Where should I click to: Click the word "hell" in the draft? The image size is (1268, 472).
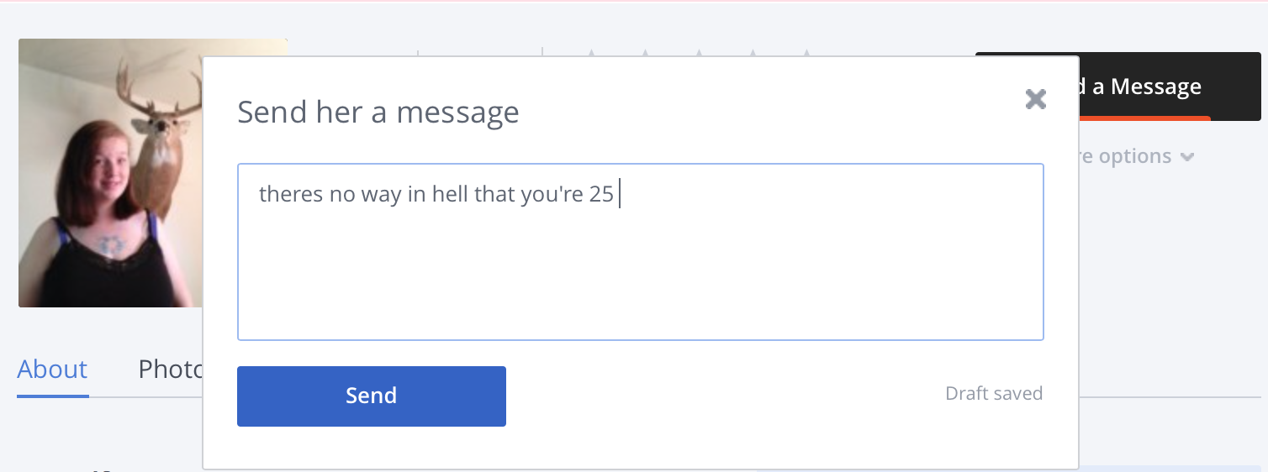click(x=450, y=194)
